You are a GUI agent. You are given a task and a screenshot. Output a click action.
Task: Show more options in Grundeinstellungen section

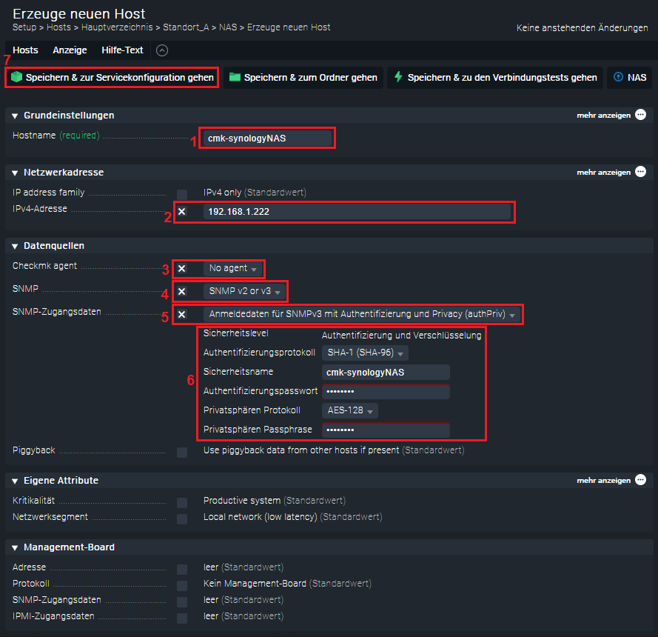point(640,115)
